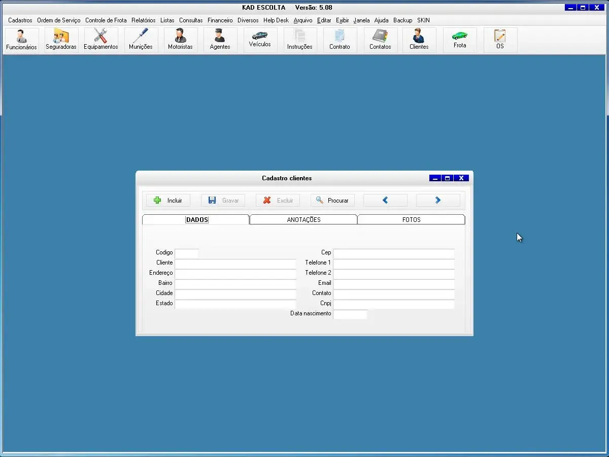Screen dimensions: 609x457
Task: Click the Contatos address book icon
Action: 380,40
